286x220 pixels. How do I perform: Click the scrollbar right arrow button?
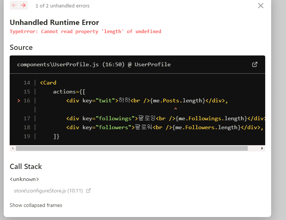click(262, 148)
